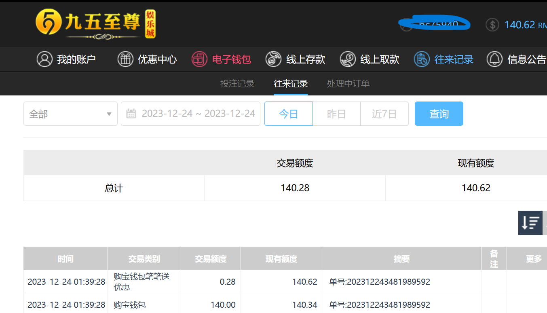The width and height of the screenshot is (547, 313).
Task: Click the 线上存款 deposit icon
Action: coord(273,59)
